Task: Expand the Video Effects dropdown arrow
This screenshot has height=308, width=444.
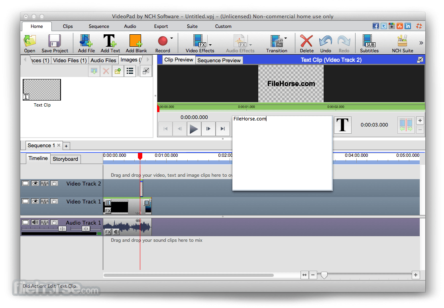Action: [210, 45]
